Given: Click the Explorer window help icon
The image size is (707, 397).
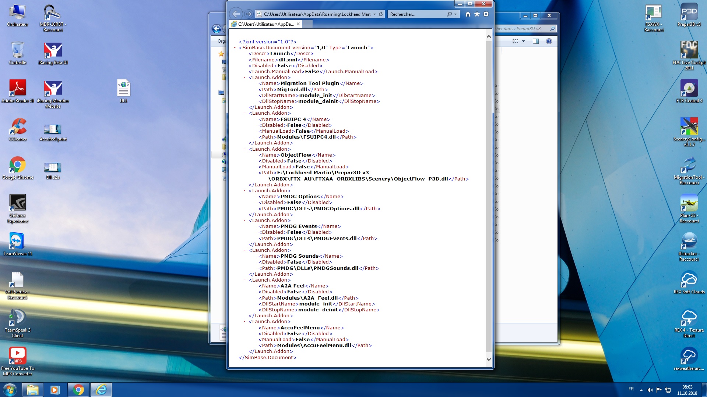Looking at the screenshot, I should coord(549,41).
